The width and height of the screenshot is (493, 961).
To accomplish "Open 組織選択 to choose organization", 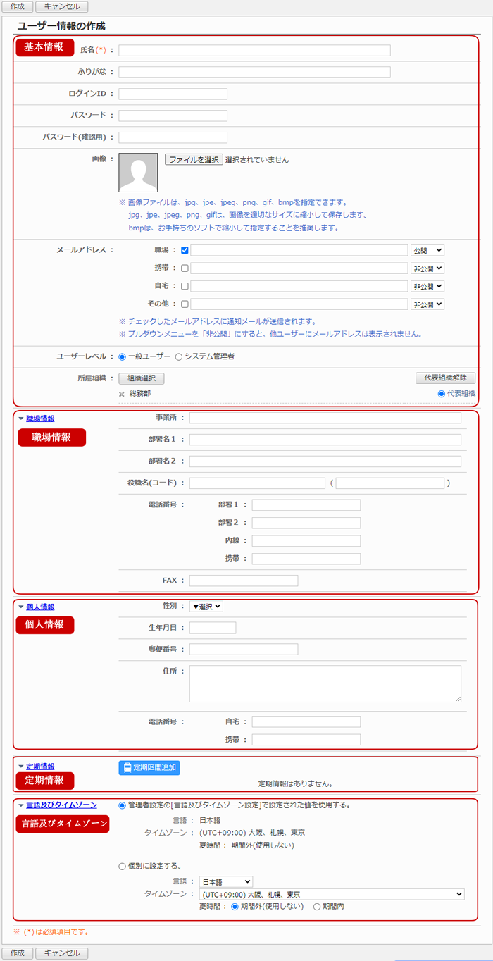I will (x=142, y=378).
